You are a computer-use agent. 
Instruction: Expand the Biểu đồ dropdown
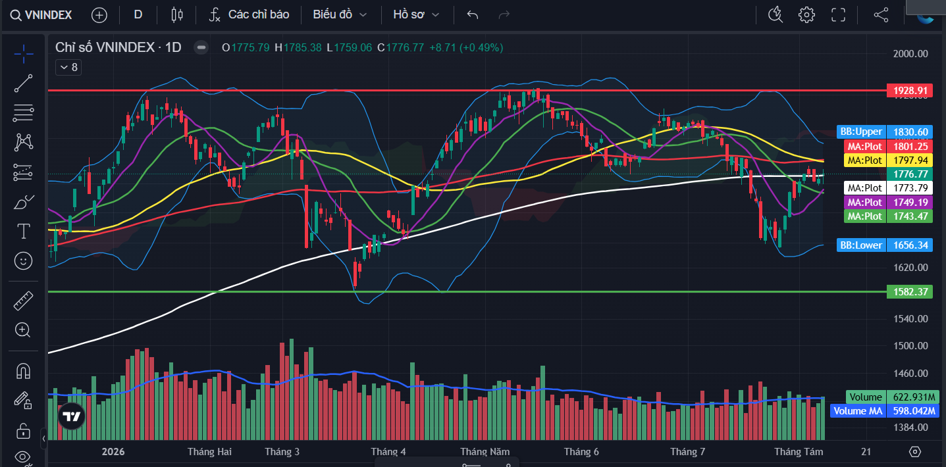(340, 14)
